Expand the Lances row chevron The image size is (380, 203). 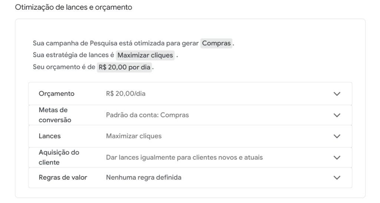(337, 136)
